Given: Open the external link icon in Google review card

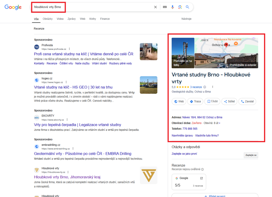Looking at the screenshot, I should [x=201, y=178].
